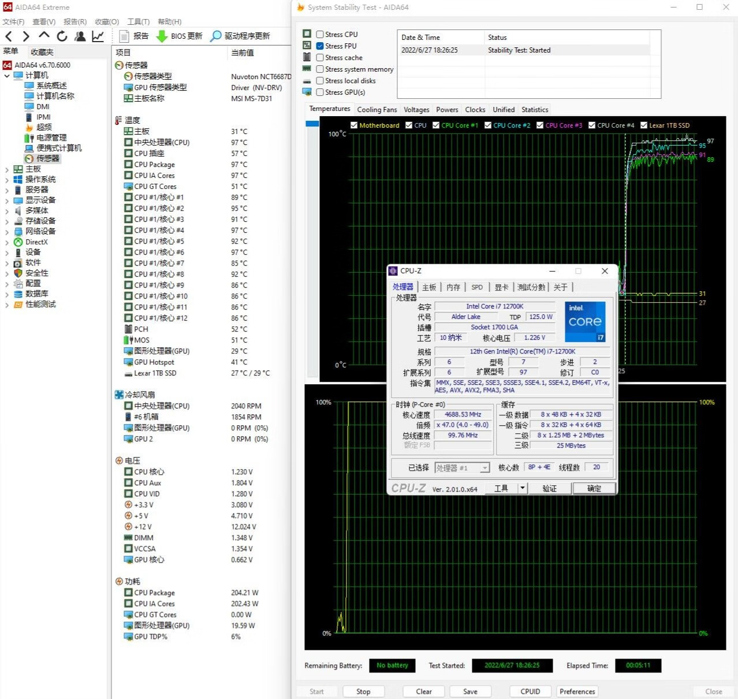Toggle the CPU Core #1 graph checkbox
Image resolution: width=738 pixels, height=699 pixels.
pyautogui.click(x=436, y=125)
